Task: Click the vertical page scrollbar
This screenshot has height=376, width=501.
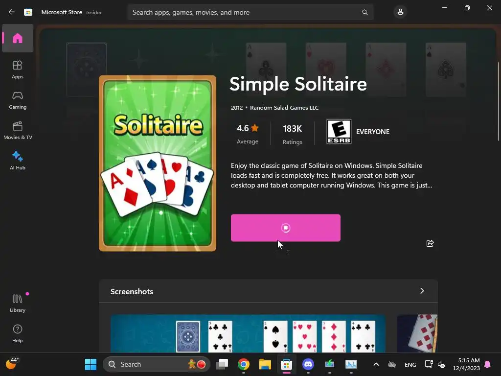Action: click(499, 101)
